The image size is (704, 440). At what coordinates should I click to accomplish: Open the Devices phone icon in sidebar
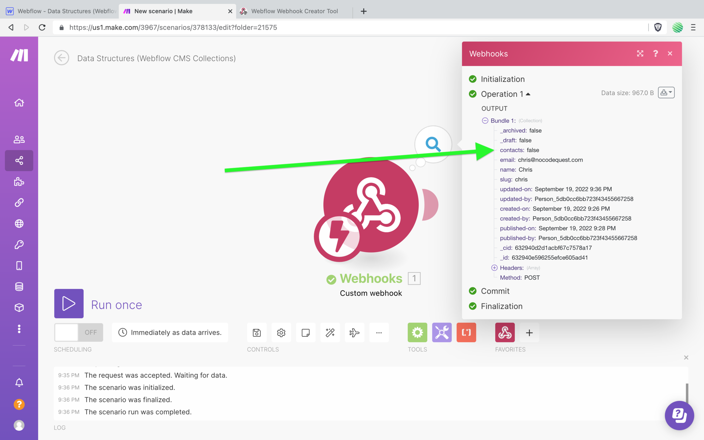click(x=19, y=266)
